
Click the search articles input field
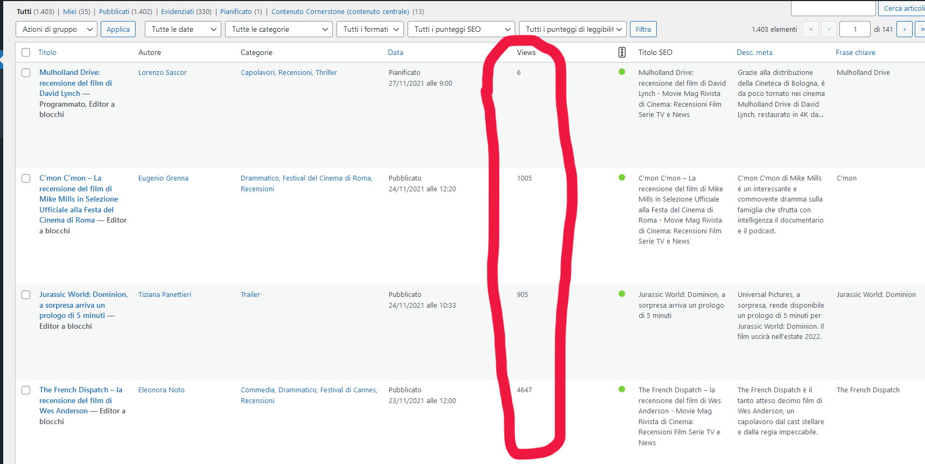point(833,8)
